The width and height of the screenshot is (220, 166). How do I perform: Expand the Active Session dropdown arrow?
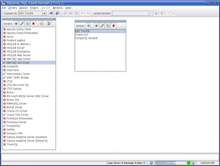point(151,13)
